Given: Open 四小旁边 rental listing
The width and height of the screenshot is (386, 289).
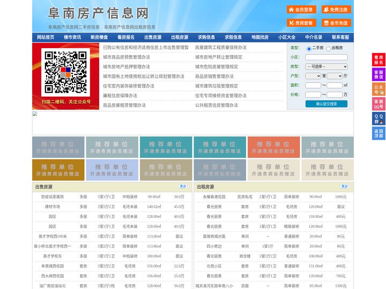Looking at the screenshot, I should click(x=214, y=246).
